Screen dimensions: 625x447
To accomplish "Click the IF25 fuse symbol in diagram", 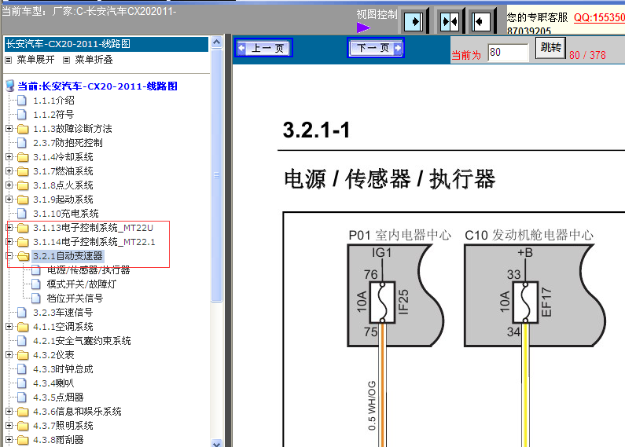I will point(382,302).
